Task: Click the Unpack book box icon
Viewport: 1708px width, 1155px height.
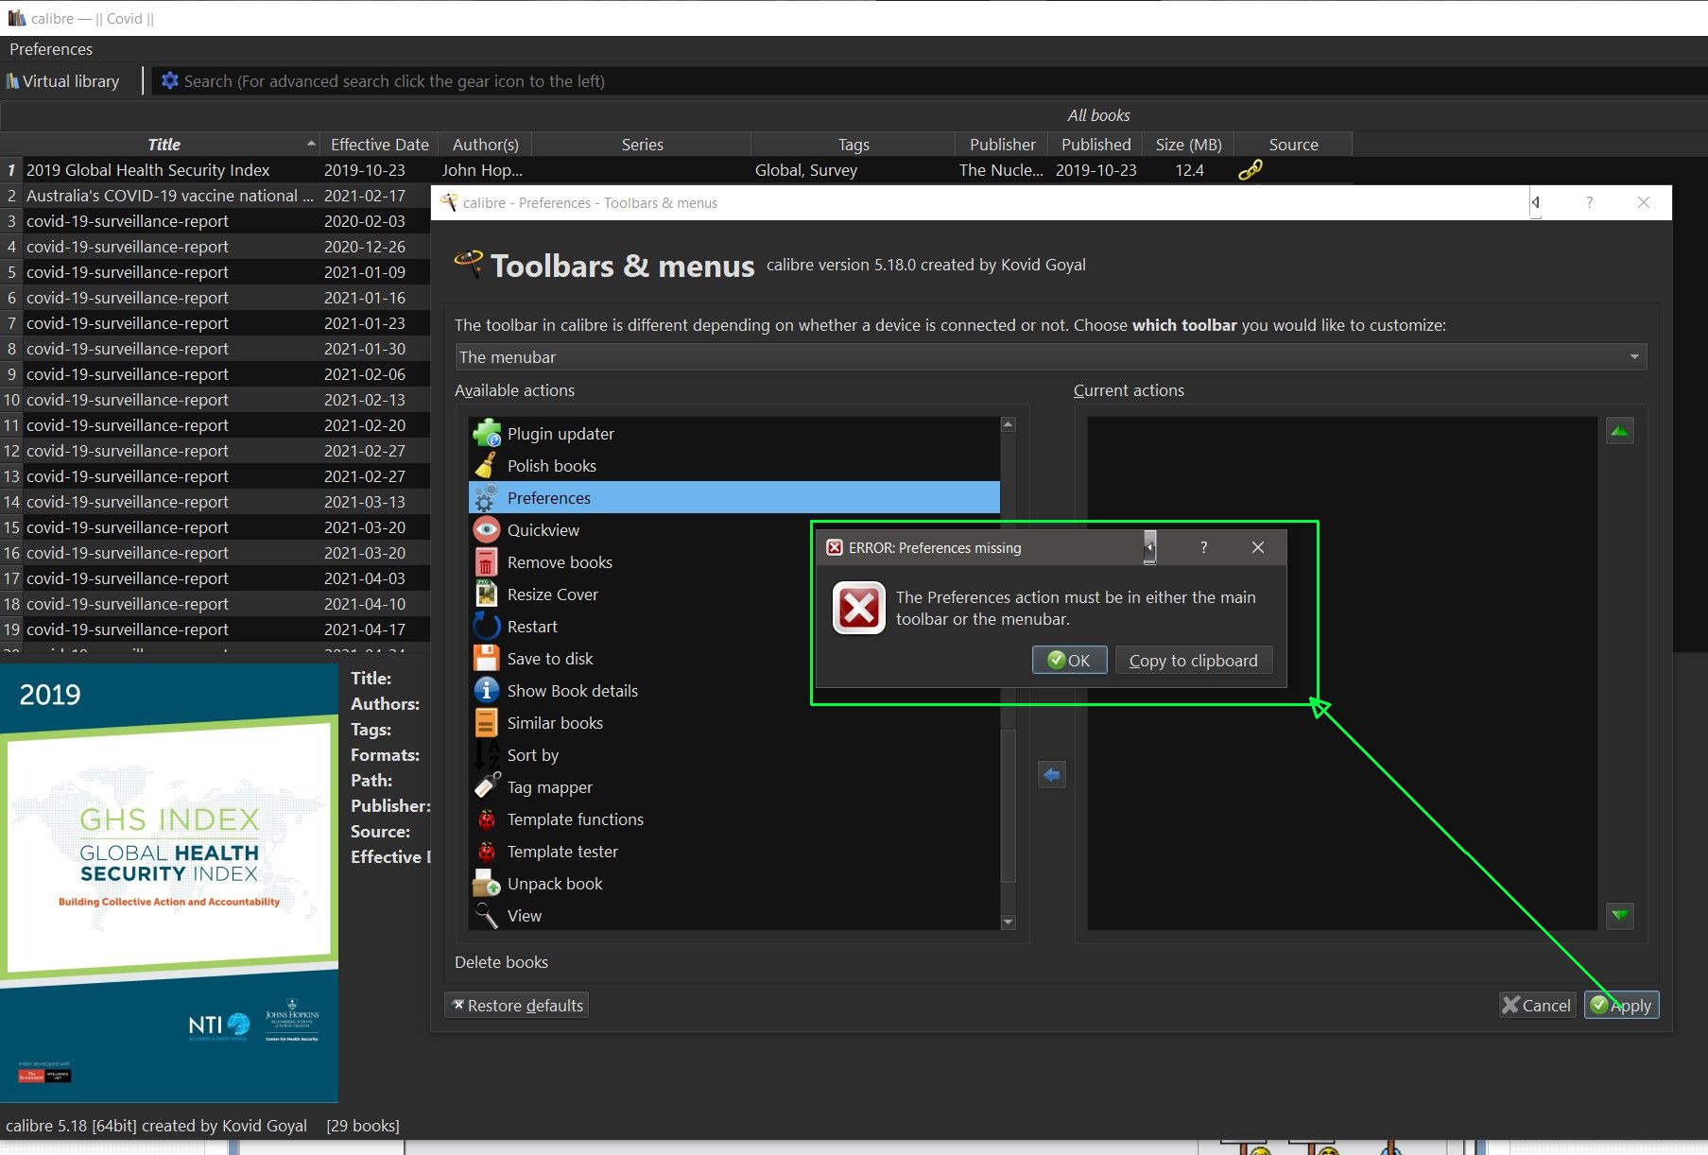Action: coord(487,884)
